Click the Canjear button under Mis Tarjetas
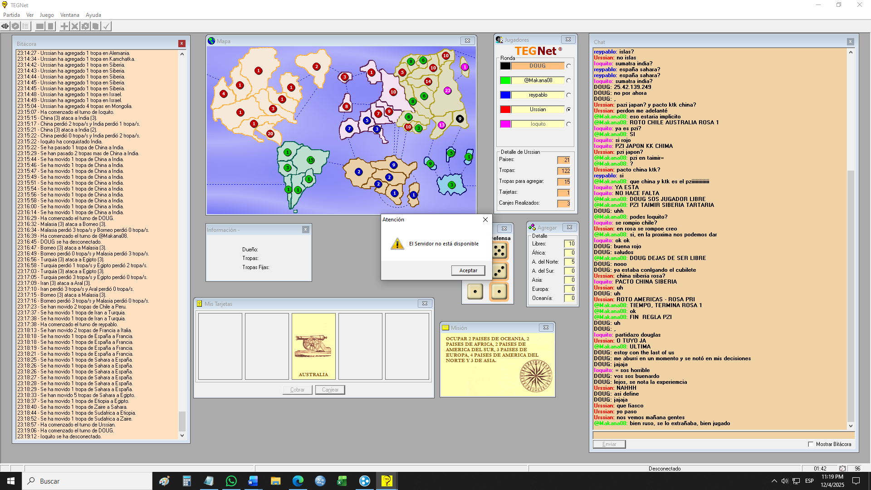The width and height of the screenshot is (871, 490). pyautogui.click(x=330, y=390)
